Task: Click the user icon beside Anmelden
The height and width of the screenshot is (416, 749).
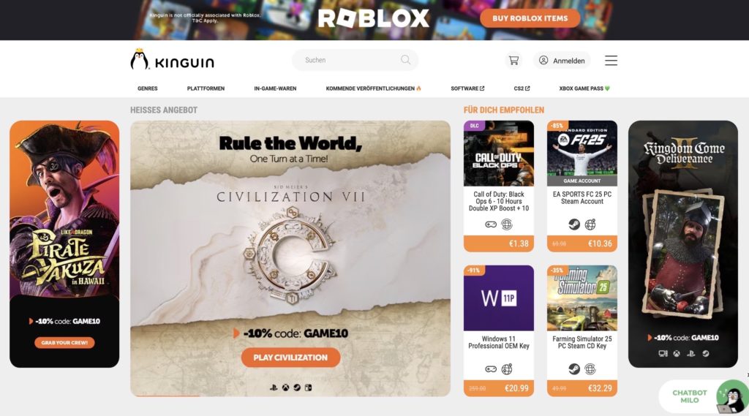Action: click(543, 60)
